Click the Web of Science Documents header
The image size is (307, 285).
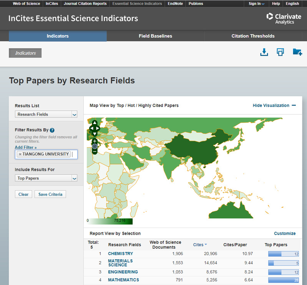pos(165,245)
